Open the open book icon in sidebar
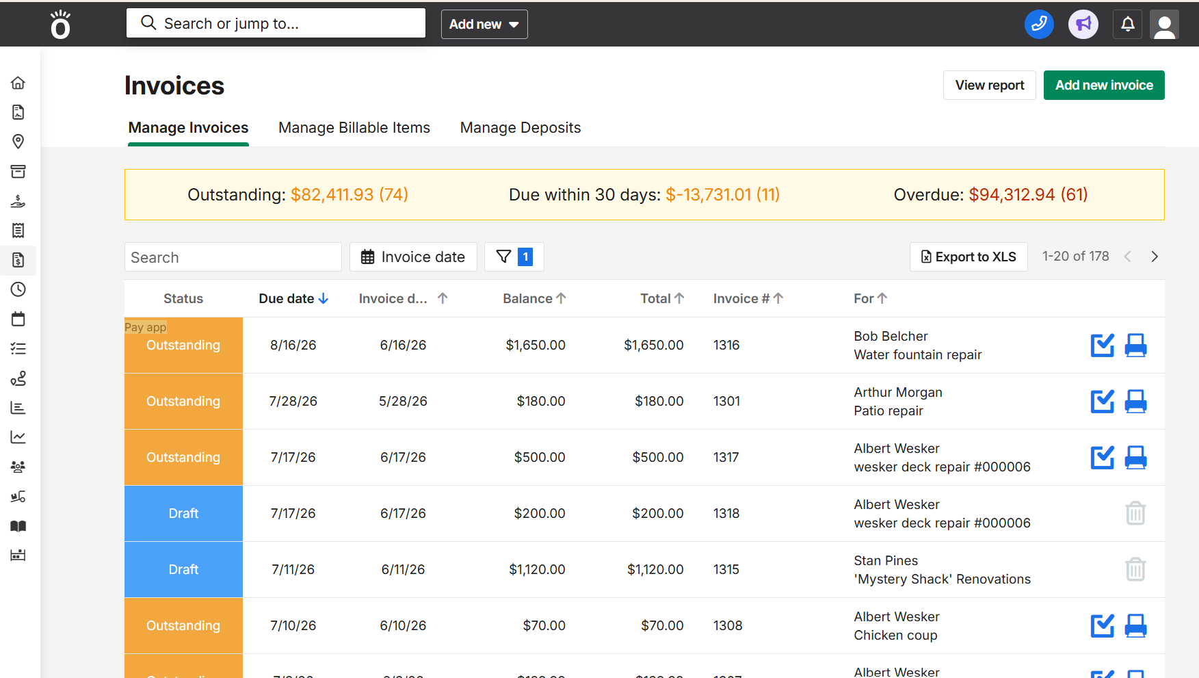The height and width of the screenshot is (678, 1199). (18, 526)
